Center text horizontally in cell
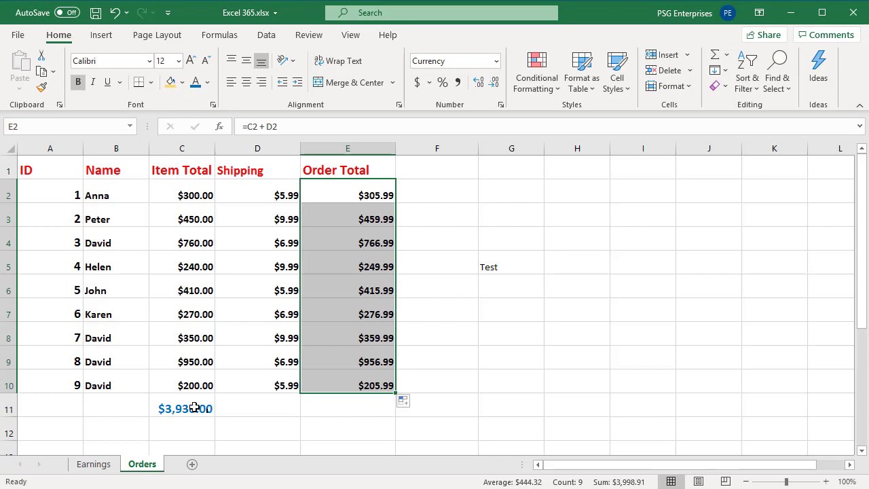Screen dimensions: 869x489 246,82
